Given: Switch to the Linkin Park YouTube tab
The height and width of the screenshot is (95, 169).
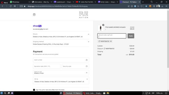Looking at the screenshot, I should tap(86, 2).
